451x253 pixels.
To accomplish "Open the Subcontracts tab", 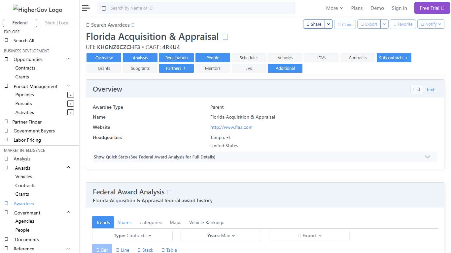I will (x=394, y=57).
